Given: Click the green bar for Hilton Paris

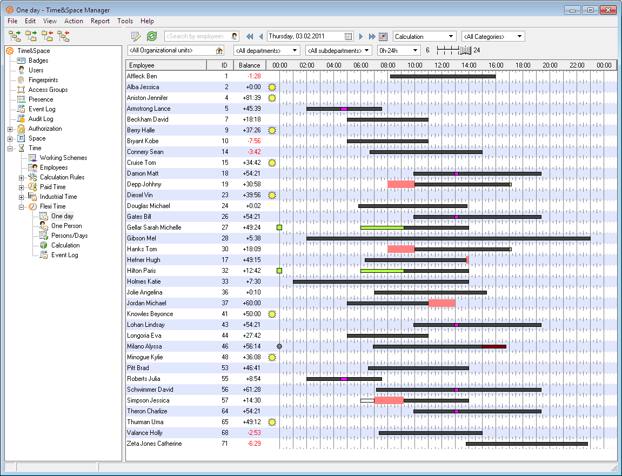Looking at the screenshot, I should (382, 271).
